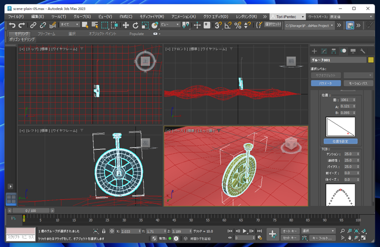Toggle Keyboard Shortcut Override
Viewport: 380px width, 247px height.
click(207, 25)
